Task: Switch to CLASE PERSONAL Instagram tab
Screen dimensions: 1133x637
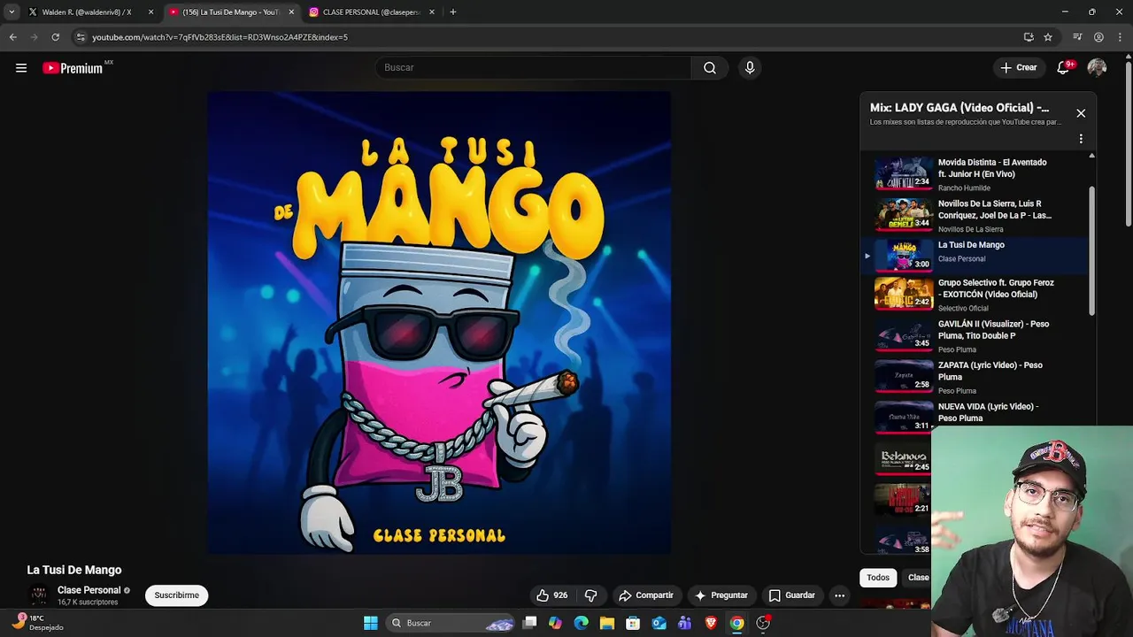Action: pos(372,12)
